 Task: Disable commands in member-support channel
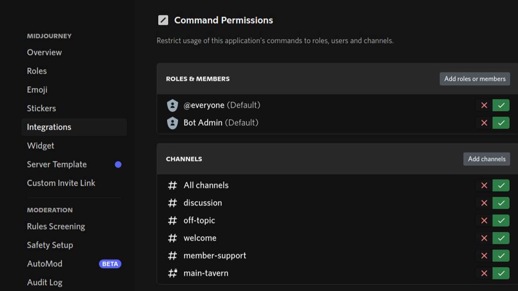click(484, 256)
